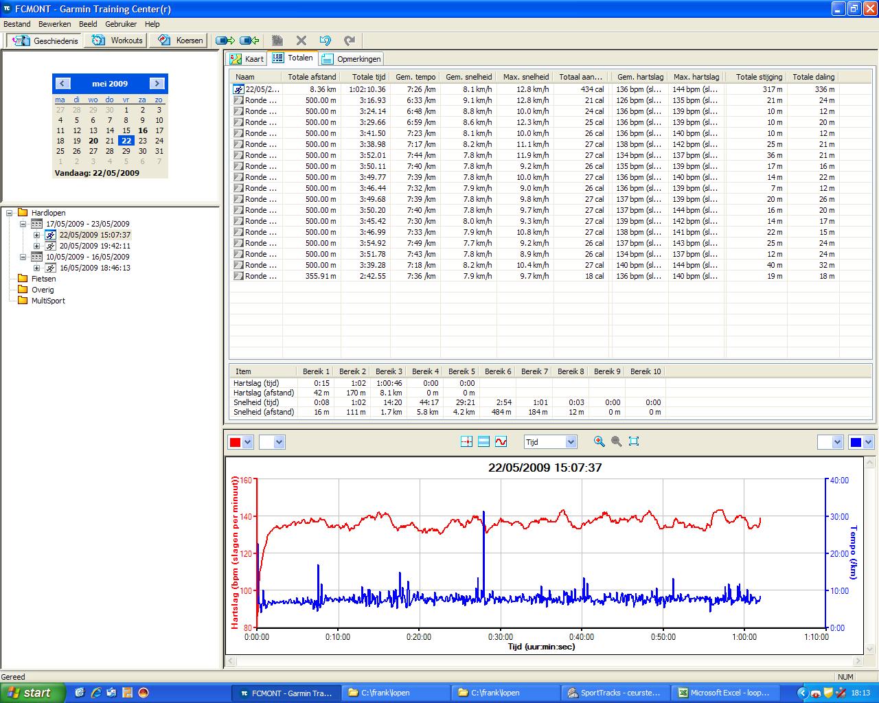The image size is (879, 703).
Task: Open the blue right-axis color dropdown
Action: click(868, 442)
